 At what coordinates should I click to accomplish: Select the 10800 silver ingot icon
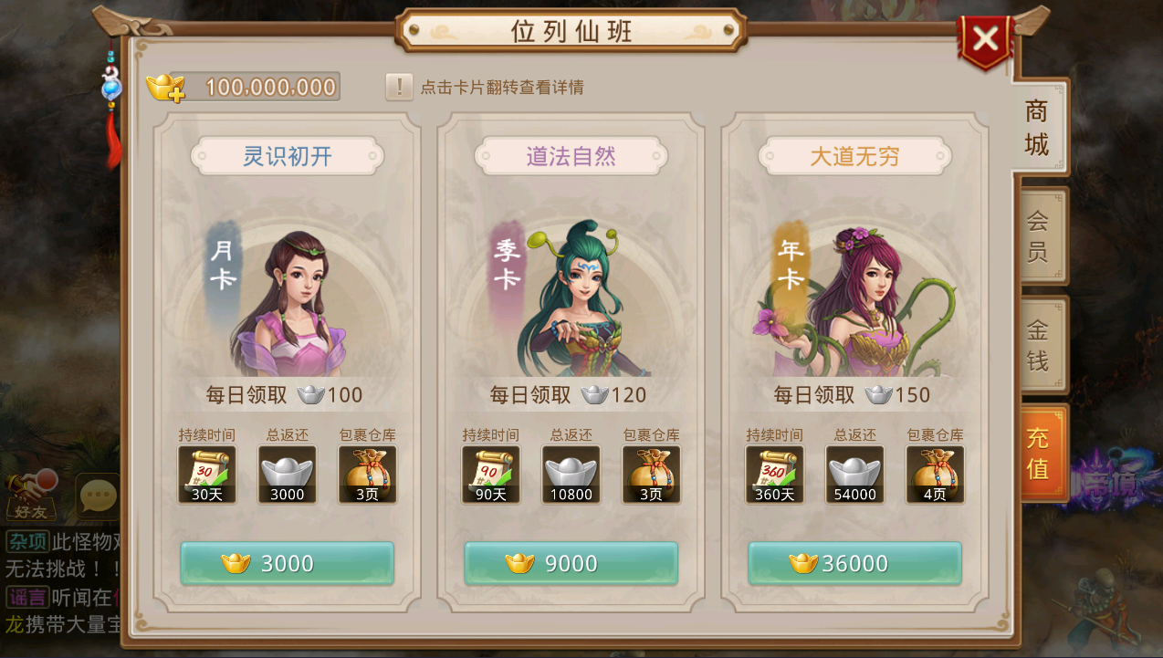pos(571,475)
